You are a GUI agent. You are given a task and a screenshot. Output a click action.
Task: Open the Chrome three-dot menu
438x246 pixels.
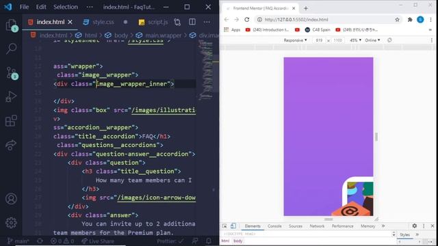tap(430, 20)
